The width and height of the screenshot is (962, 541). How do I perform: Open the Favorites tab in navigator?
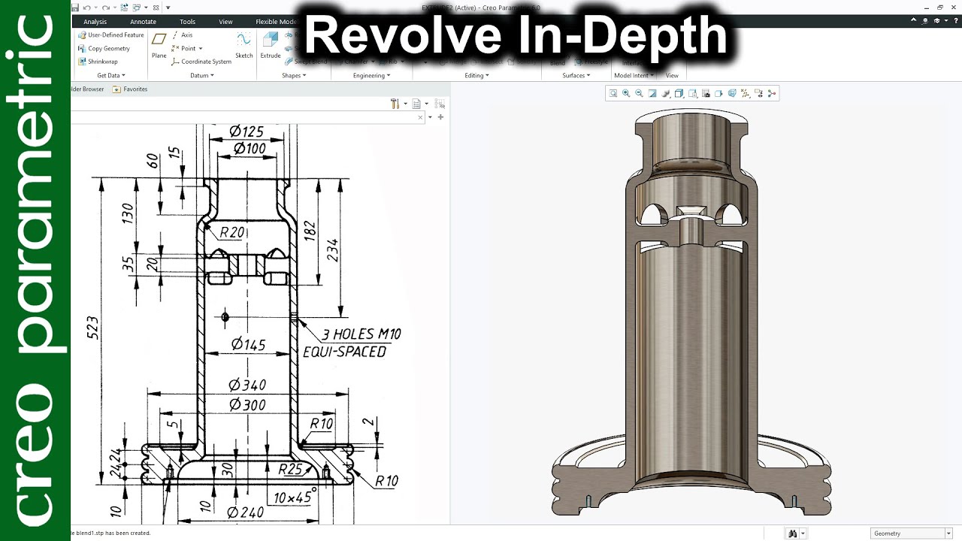130,89
